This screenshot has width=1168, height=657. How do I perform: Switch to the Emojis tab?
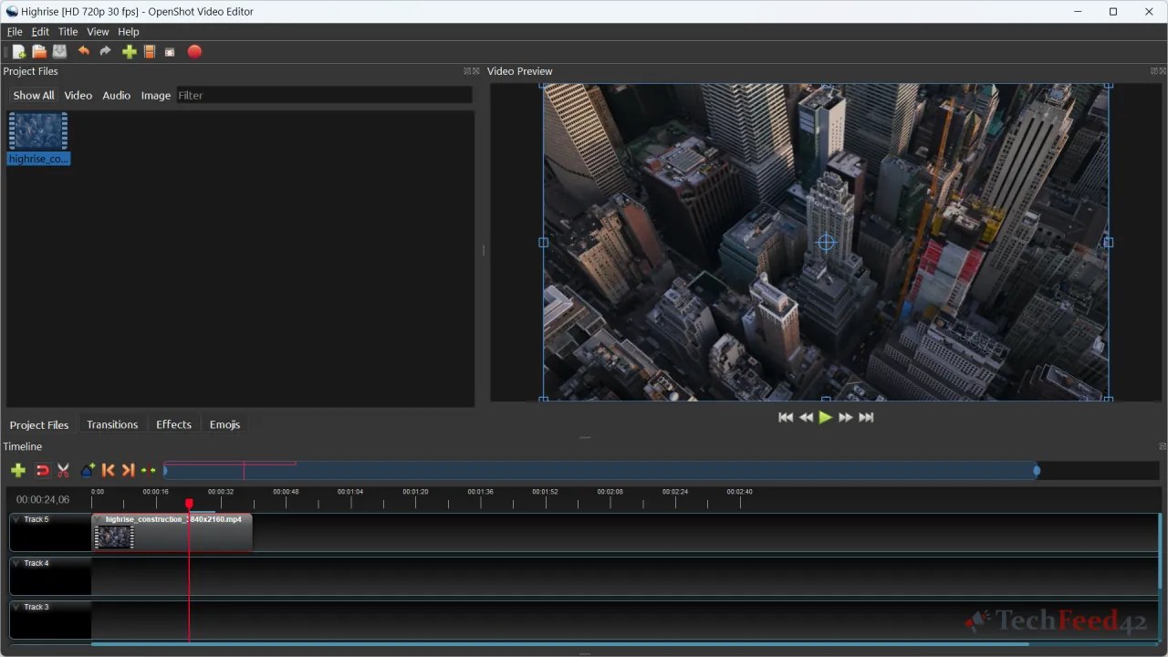pyautogui.click(x=224, y=424)
